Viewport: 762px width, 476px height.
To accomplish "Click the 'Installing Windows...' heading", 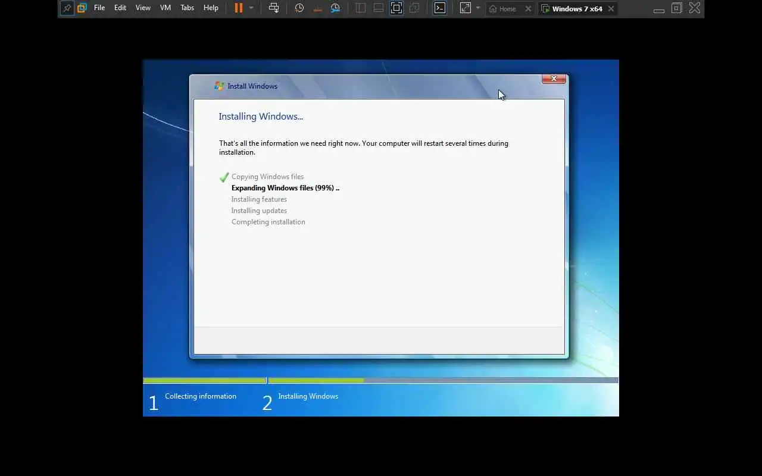I will pyautogui.click(x=261, y=117).
